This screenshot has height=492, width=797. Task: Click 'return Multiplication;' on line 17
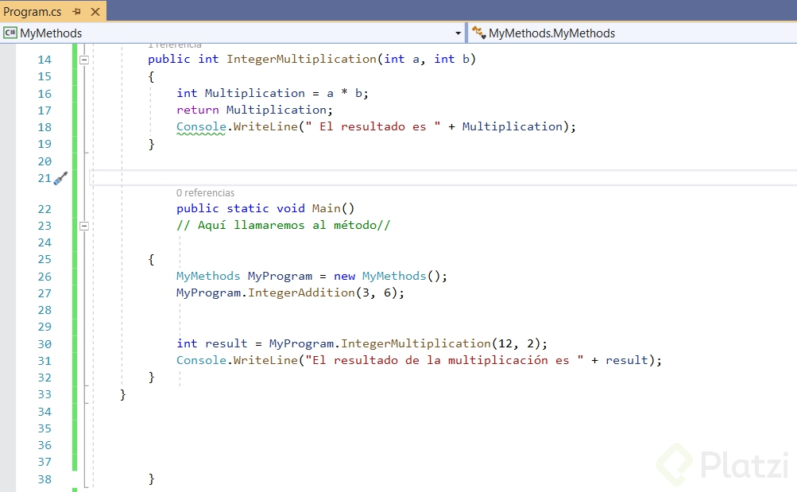pos(254,110)
